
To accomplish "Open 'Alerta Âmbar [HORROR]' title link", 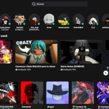I will tap(72, 66).
